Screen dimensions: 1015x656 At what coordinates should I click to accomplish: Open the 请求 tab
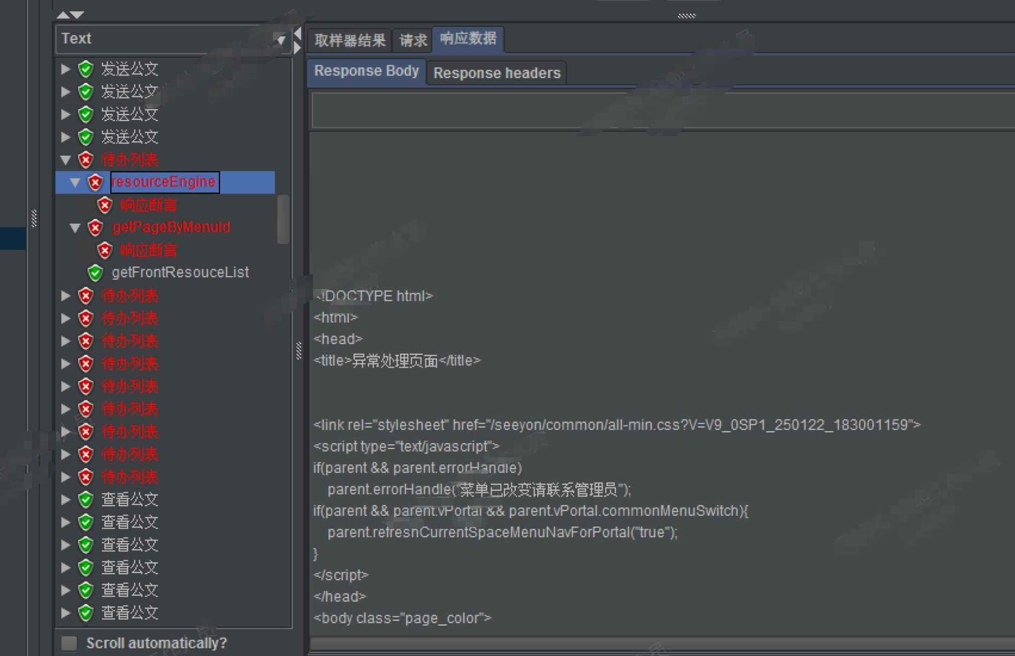413,40
